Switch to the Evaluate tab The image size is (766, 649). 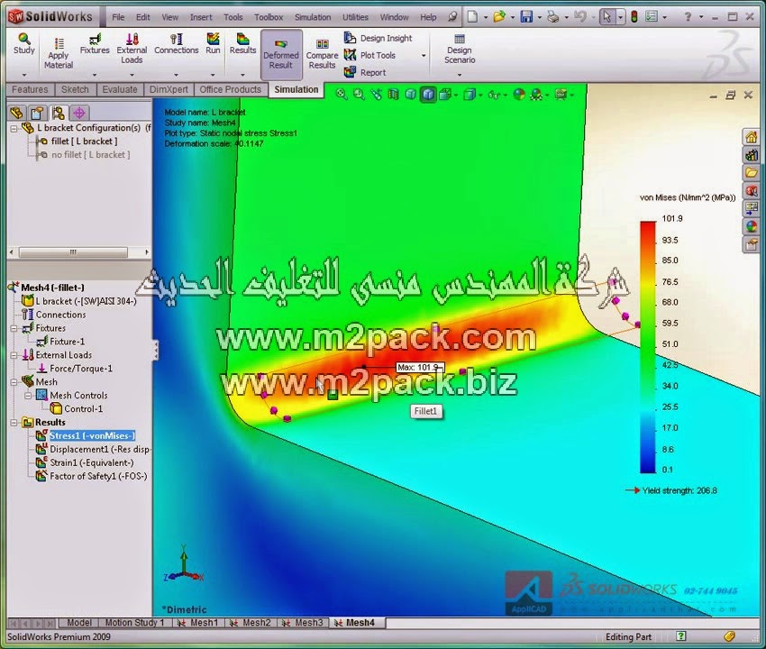click(120, 89)
